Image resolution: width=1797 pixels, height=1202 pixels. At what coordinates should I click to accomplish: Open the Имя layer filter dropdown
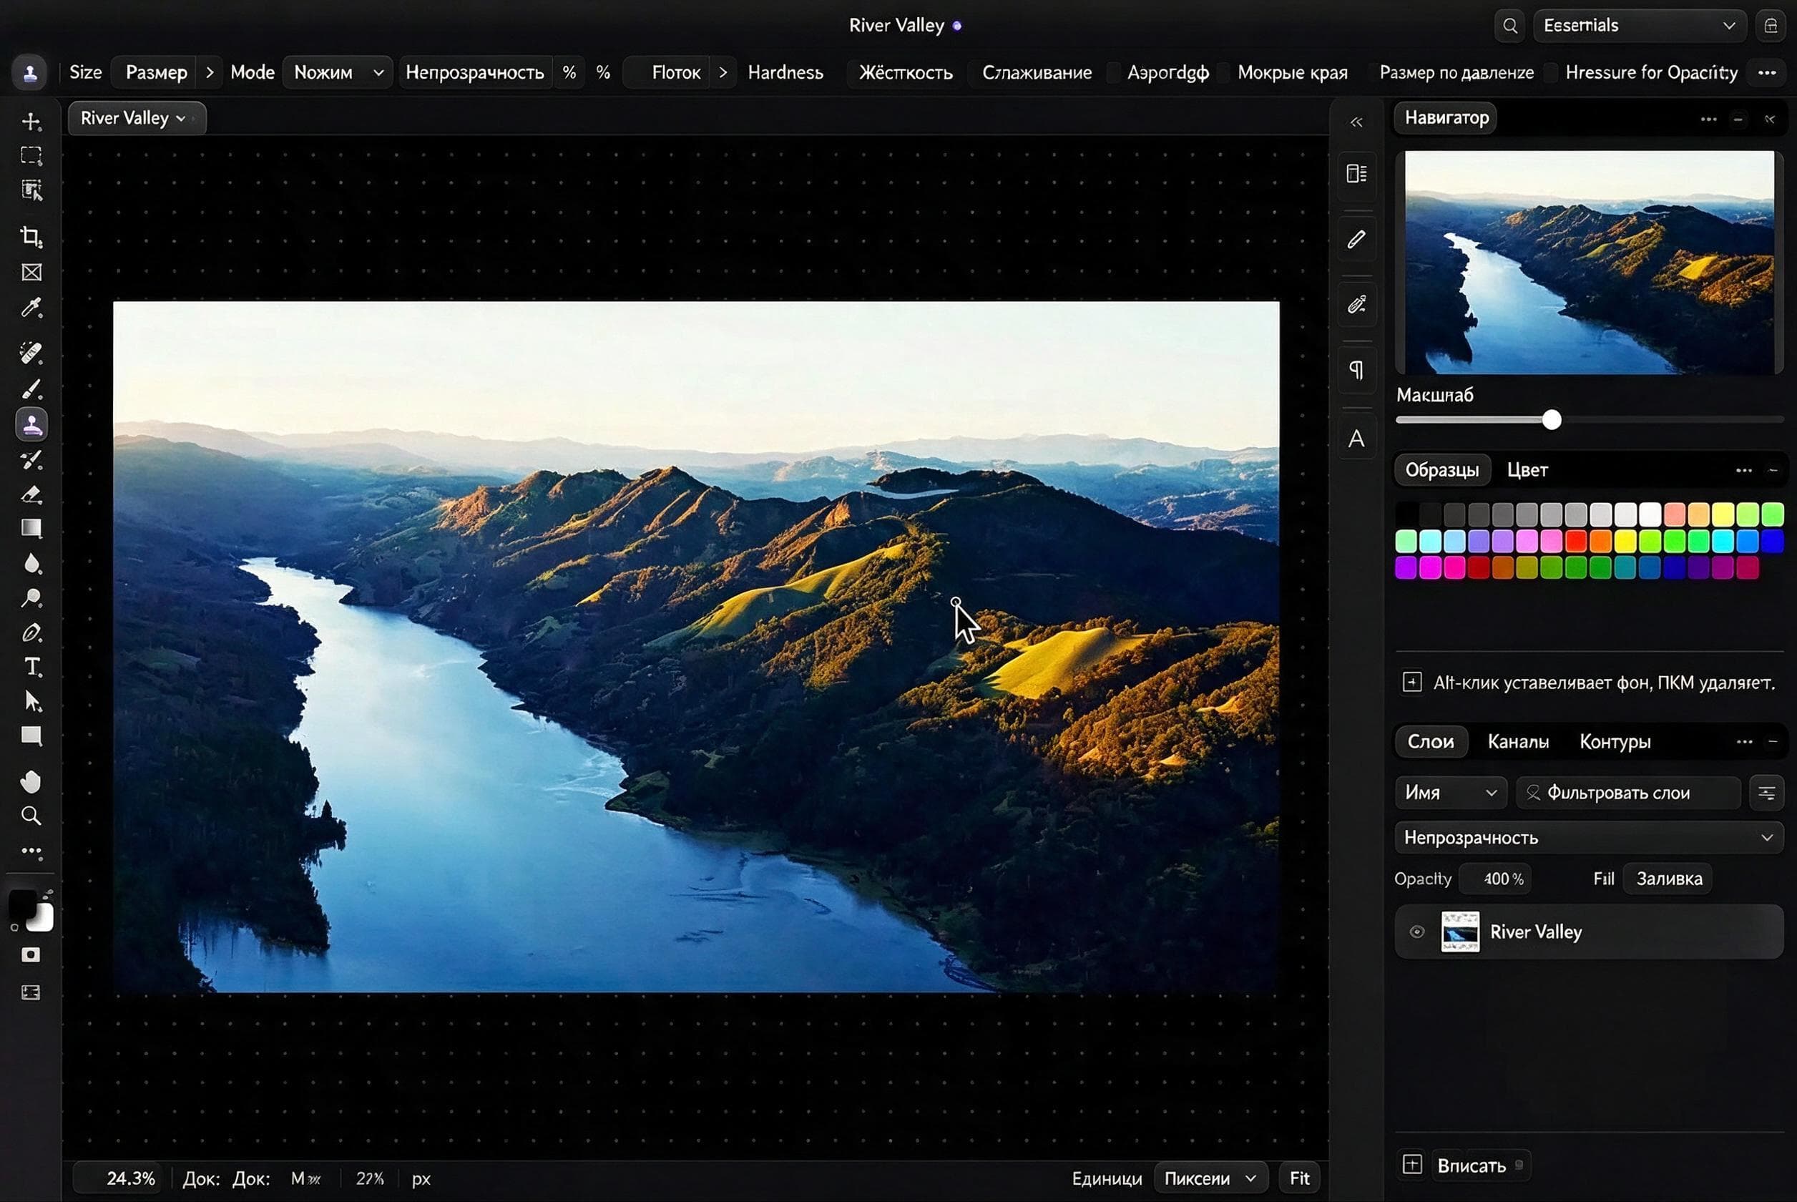coord(1451,793)
